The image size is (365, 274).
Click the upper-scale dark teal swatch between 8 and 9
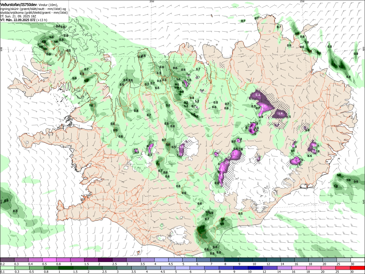click(231, 260)
